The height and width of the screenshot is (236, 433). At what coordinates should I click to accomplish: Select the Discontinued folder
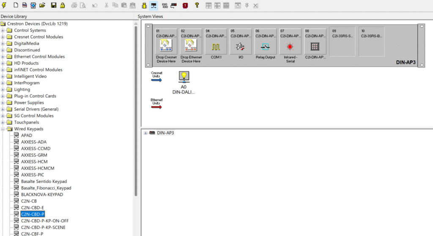point(27,50)
